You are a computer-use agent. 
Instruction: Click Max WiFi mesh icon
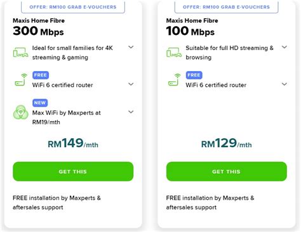20,112
